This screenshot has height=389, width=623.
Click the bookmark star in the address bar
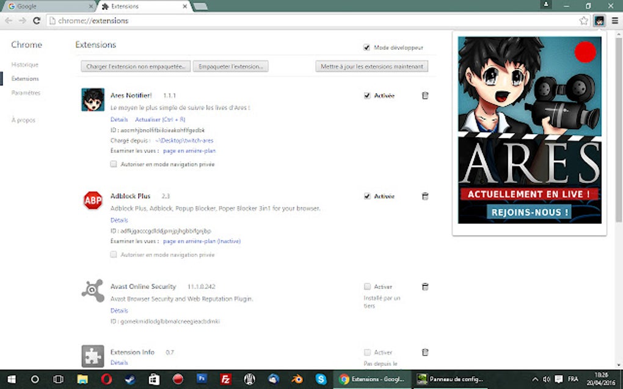click(583, 20)
